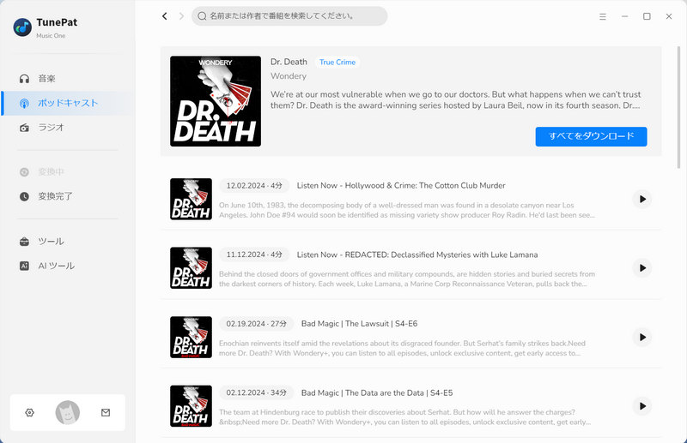The width and height of the screenshot is (687, 443).
Task: Open the hamburger menu icon
Action: pos(603,16)
